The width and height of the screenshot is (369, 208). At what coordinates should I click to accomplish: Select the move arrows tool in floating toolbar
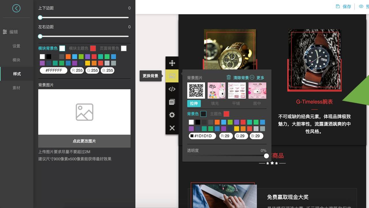172,63
